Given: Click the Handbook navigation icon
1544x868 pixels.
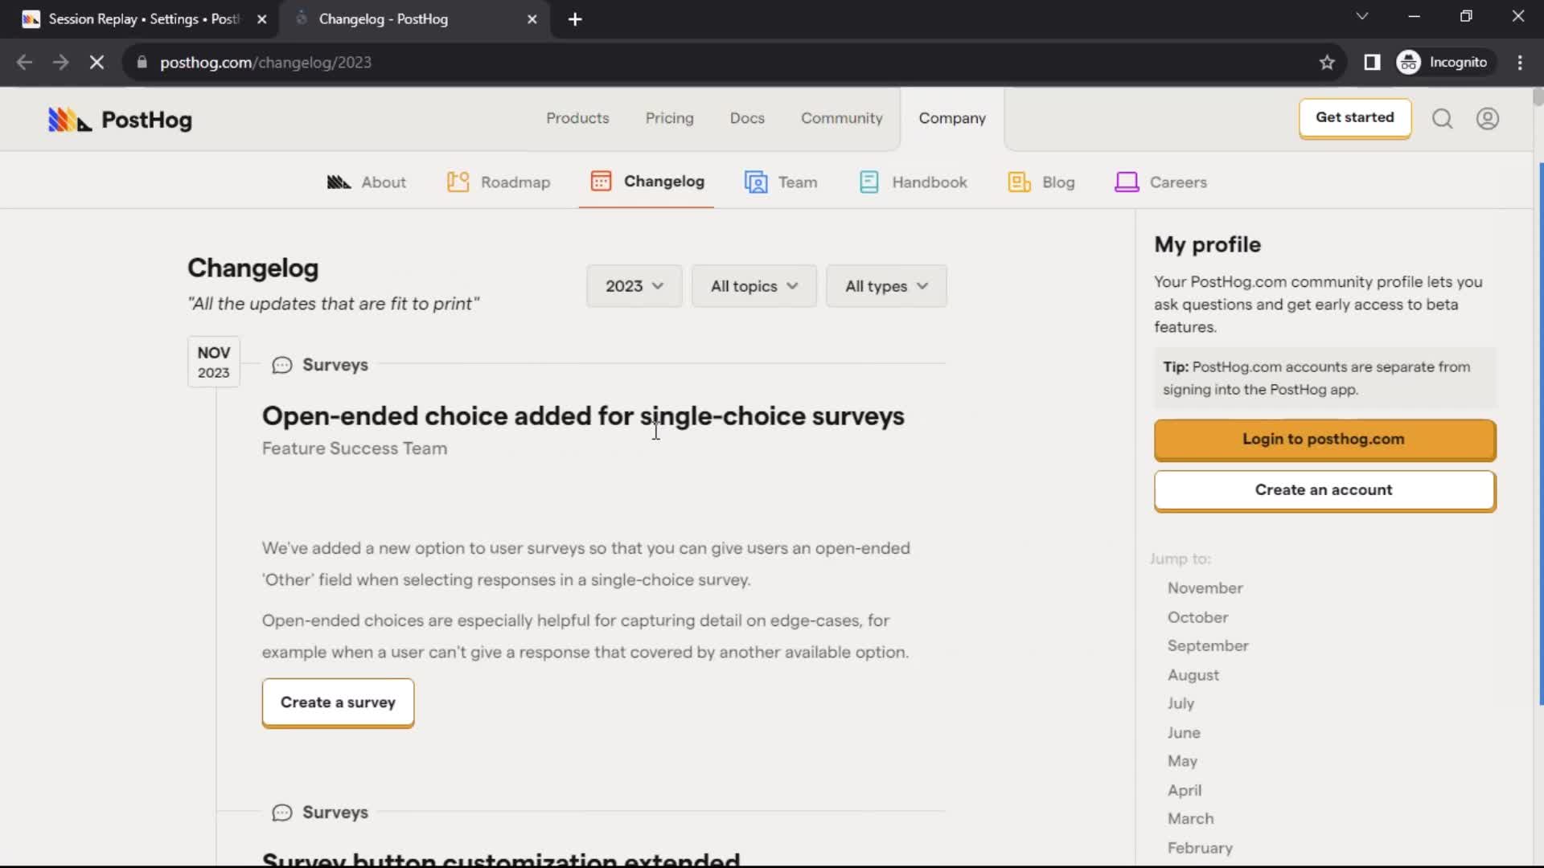Looking at the screenshot, I should [868, 181].
